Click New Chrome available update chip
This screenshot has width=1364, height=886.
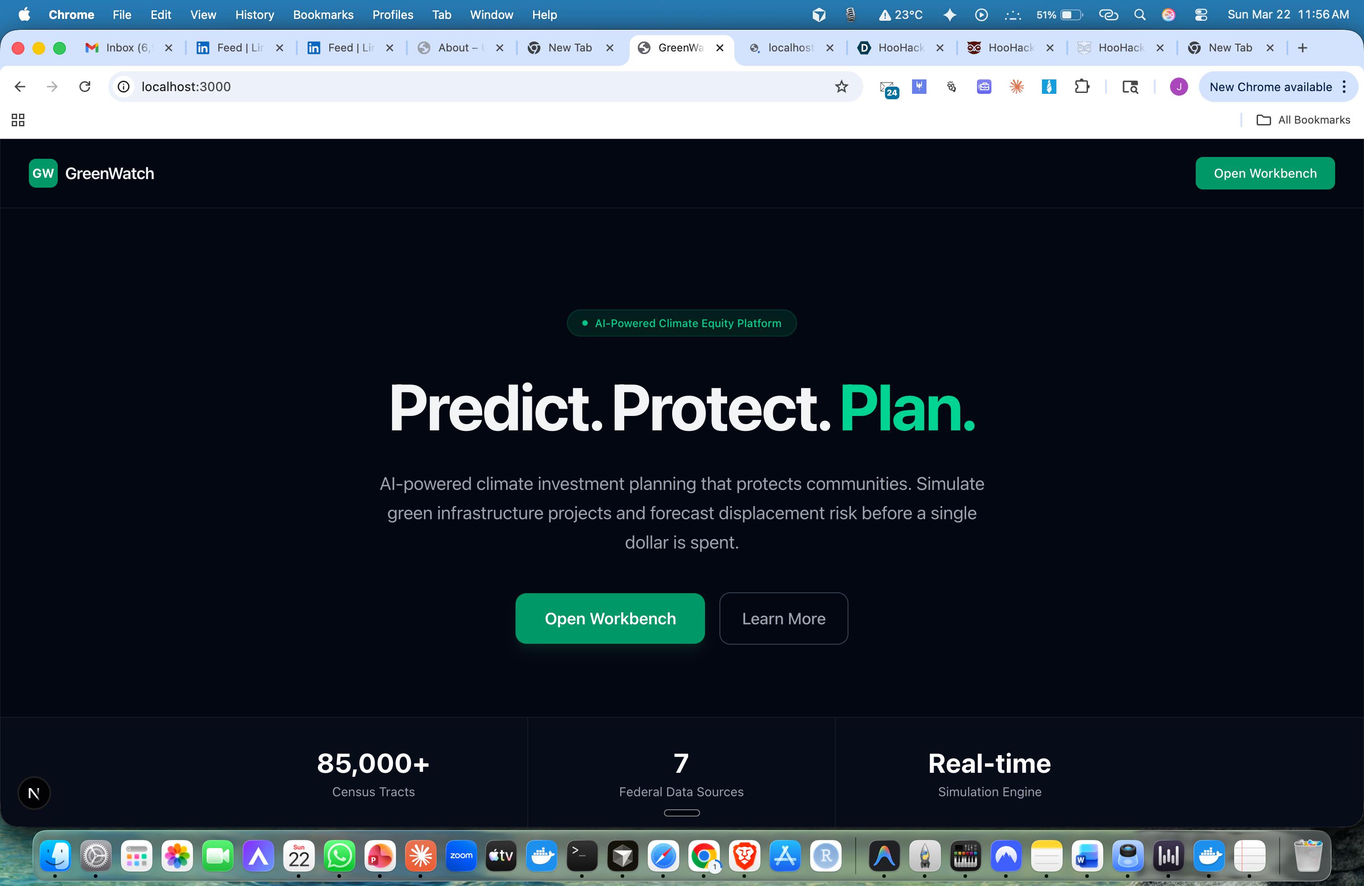(1271, 87)
